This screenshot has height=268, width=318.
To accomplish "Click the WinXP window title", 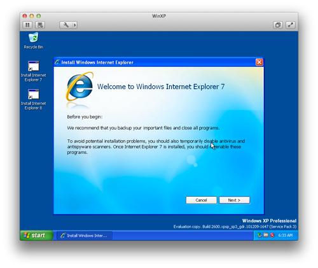I will click(159, 16).
